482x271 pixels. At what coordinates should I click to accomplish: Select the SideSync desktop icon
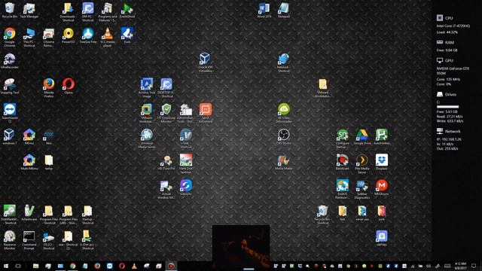coord(186,187)
